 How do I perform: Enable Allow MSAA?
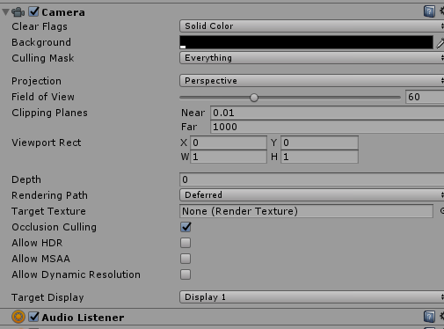coord(186,259)
